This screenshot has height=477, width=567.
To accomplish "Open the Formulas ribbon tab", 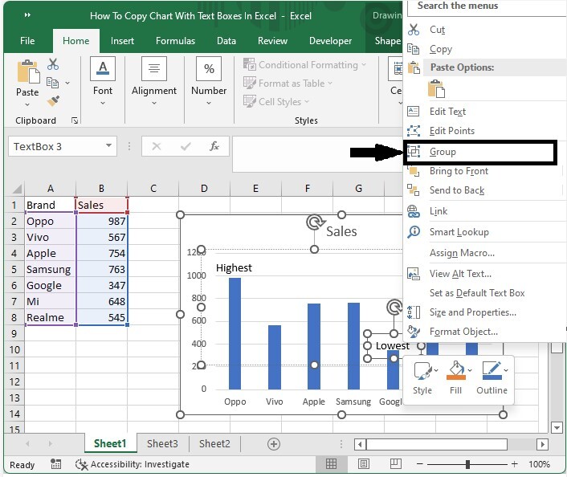I will [x=175, y=41].
